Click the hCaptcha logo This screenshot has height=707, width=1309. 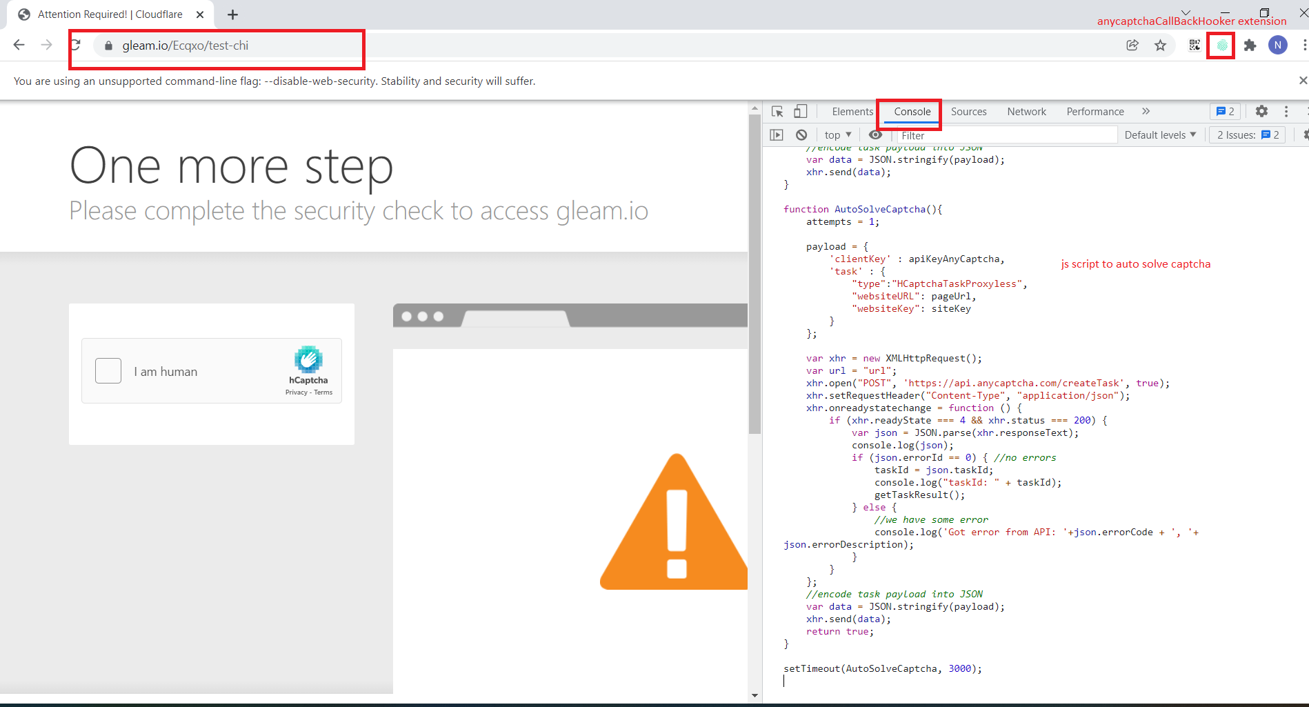[308, 359]
